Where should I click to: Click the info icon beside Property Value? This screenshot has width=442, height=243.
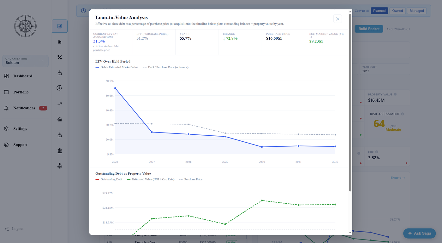click(x=395, y=94)
